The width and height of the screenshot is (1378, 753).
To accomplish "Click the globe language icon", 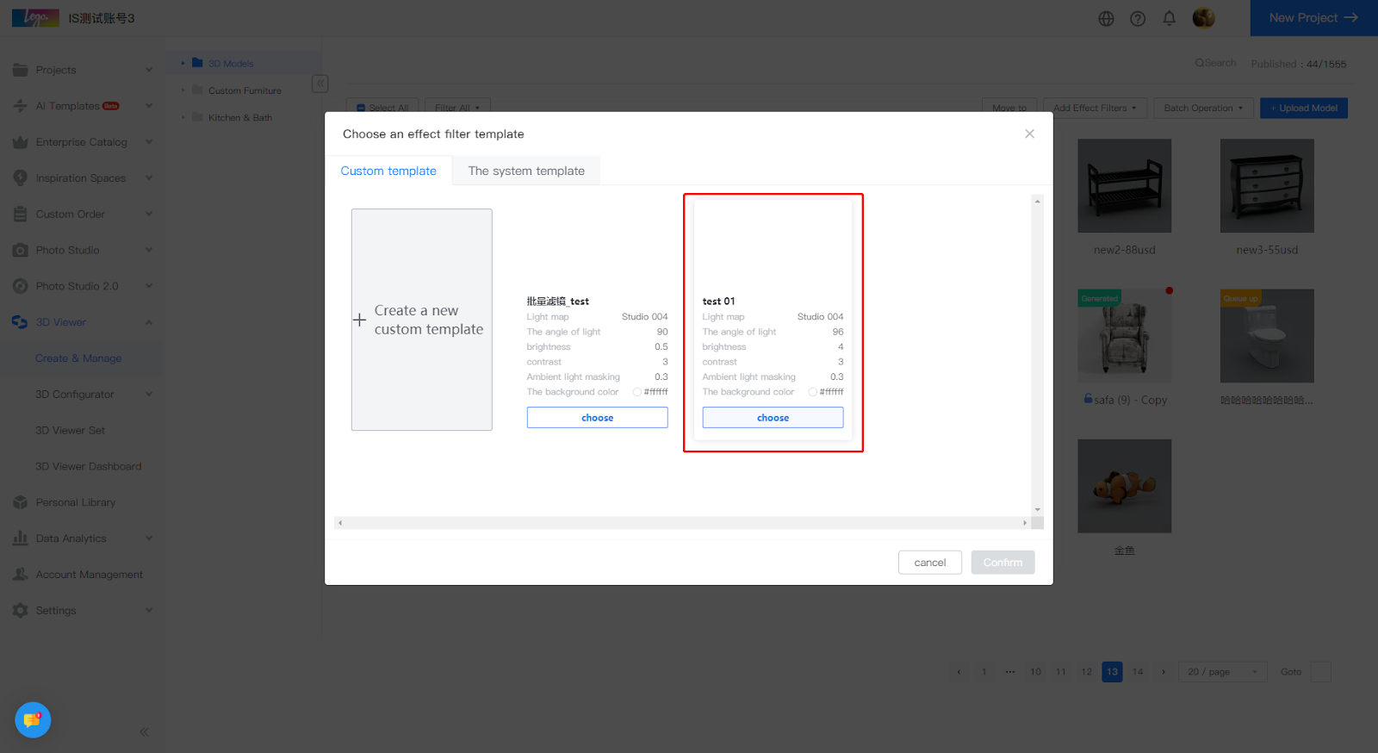I will pos(1106,18).
